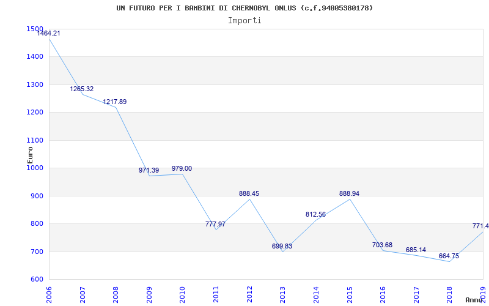Click data label 812.56
489x306 pixels.
[315, 215]
